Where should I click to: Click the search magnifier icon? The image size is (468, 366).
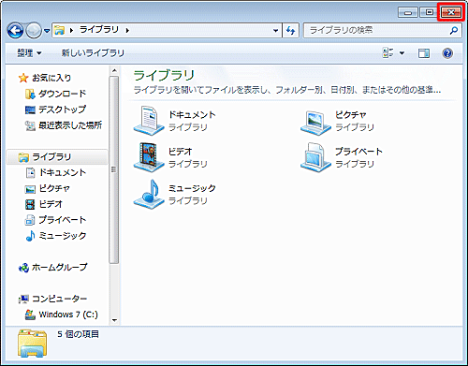454,30
